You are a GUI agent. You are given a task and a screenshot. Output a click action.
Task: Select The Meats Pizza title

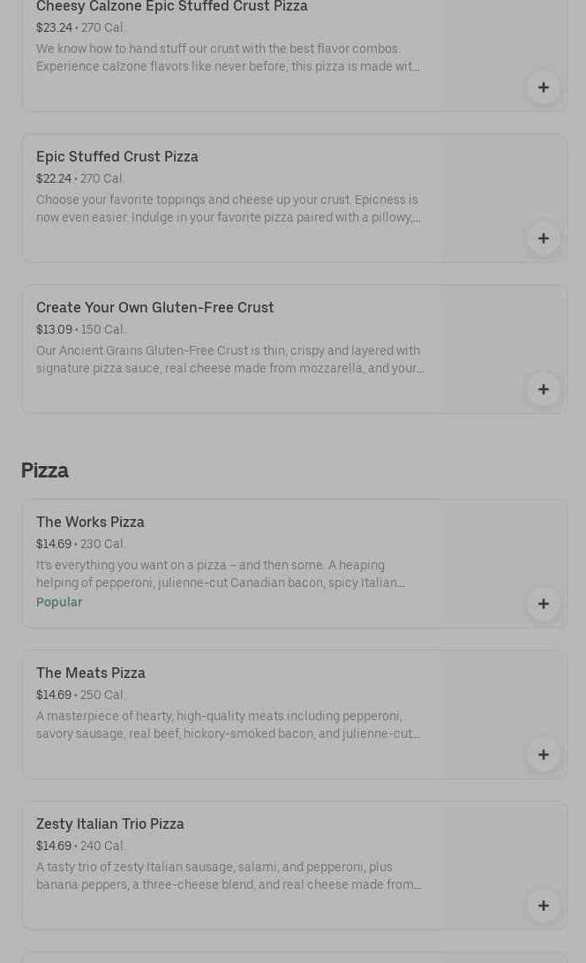(x=91, y=673)
